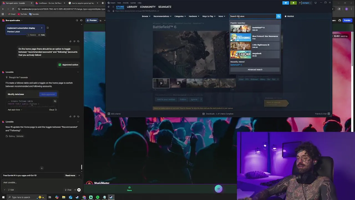Select Little Nightmares III search suggestion

point(255,46)
